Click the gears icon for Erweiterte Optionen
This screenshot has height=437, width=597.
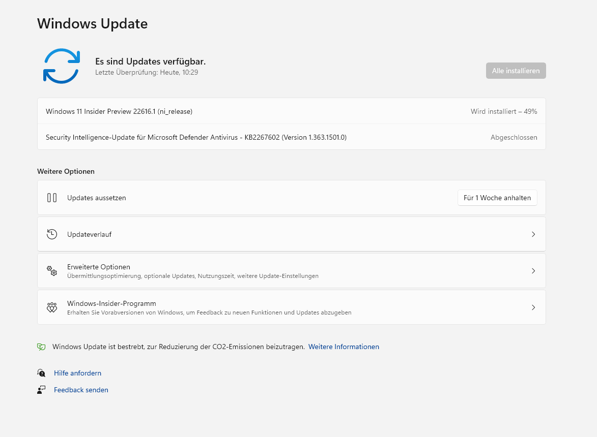click(x=52, y=271)
